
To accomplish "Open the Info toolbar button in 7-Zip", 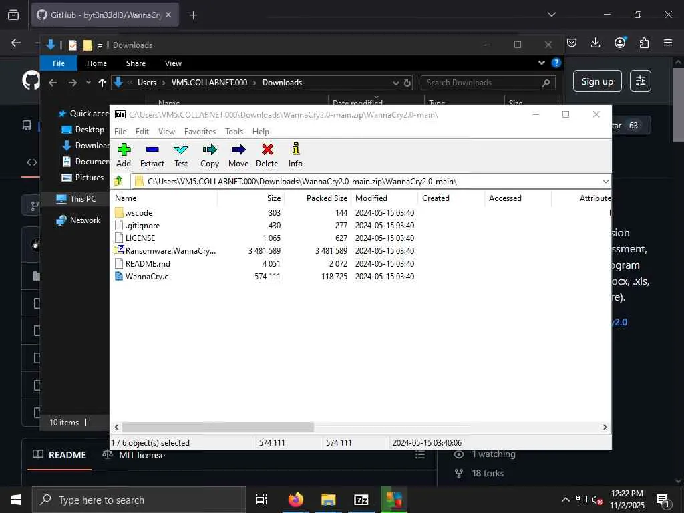I will 295,155.
